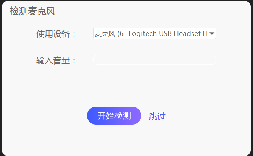Click the downward triangle in the device selector

(212, 33)
